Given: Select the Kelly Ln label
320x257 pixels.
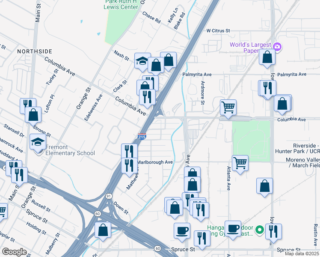Looking at the screenshot, I should pos(173,15).
